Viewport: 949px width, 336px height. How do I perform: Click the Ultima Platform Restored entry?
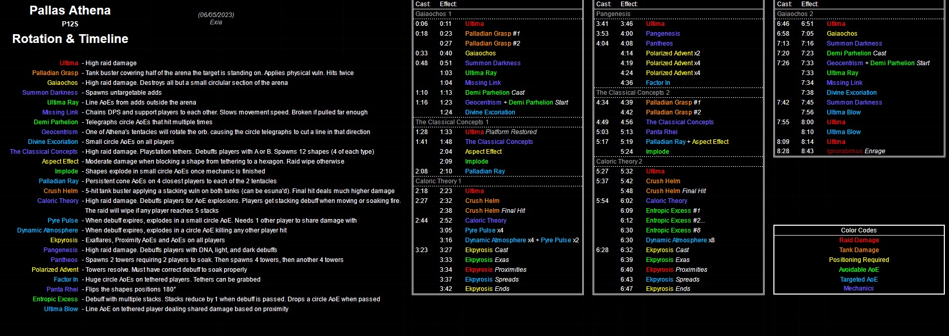(500, 132)
